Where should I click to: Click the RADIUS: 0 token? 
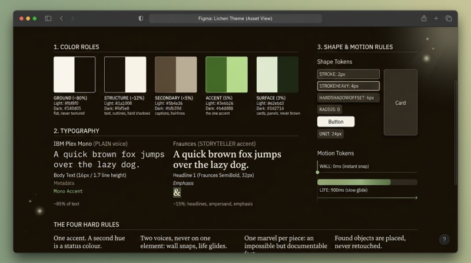[x=330, y=109]
